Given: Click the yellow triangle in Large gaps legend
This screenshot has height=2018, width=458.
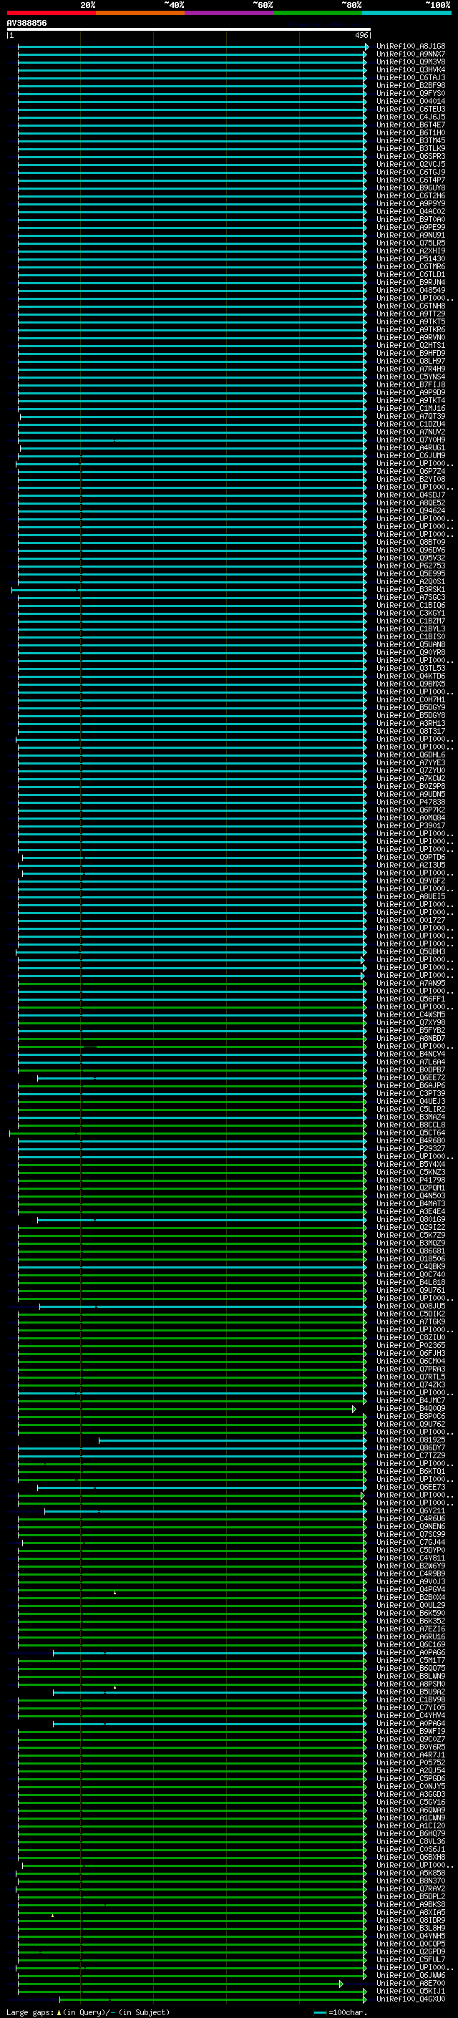Looking at the screenshot, I should coord(58,2012).
